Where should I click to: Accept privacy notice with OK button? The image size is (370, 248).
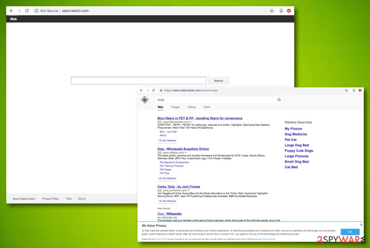(350, 232)
